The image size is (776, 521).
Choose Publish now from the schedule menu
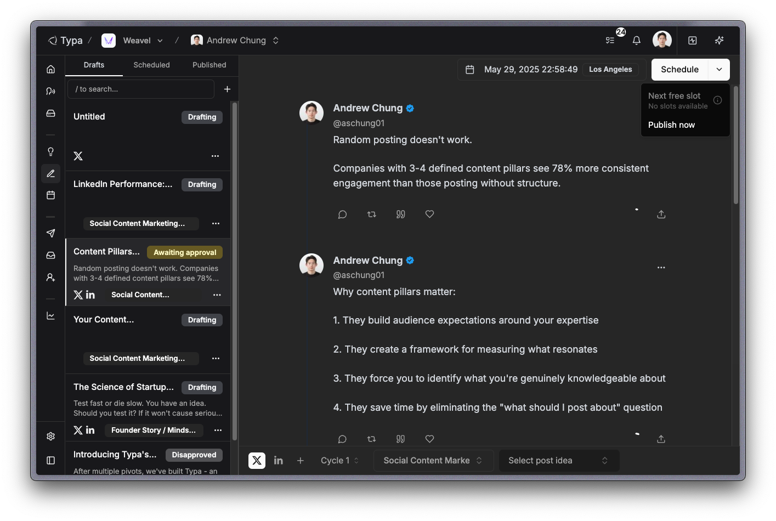[671, 125]
